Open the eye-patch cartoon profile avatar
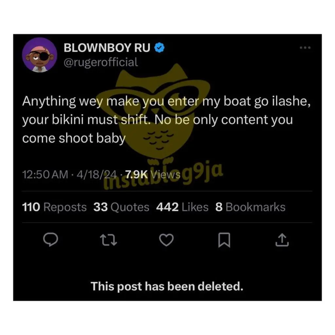335x335 pixels. point(40,55)
